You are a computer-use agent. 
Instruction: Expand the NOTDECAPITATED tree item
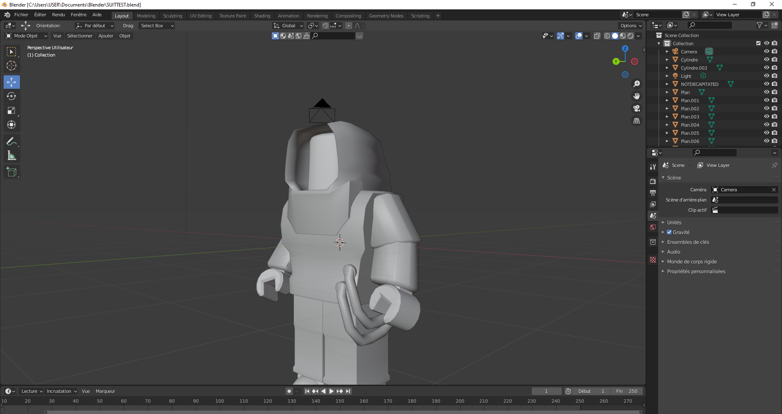667,84
